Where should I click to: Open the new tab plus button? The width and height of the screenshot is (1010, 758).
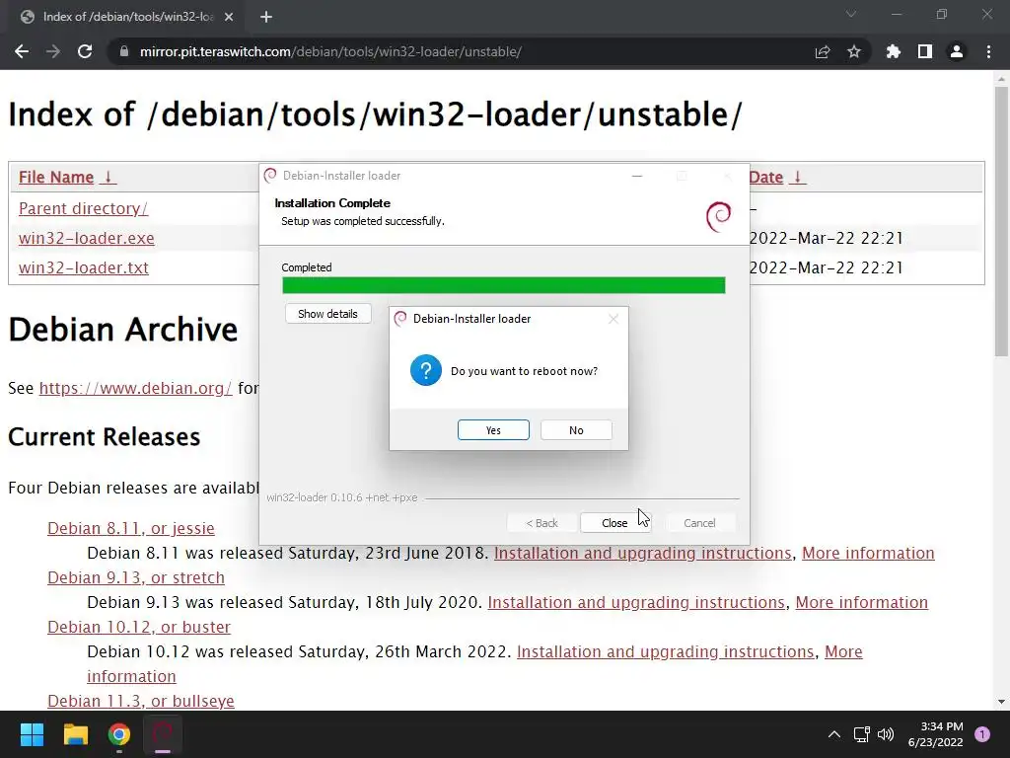tap(266, 18)
